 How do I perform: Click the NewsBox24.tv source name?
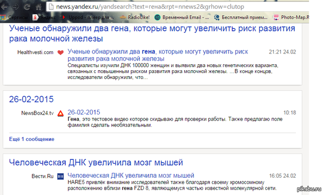[x=37, y=113]
